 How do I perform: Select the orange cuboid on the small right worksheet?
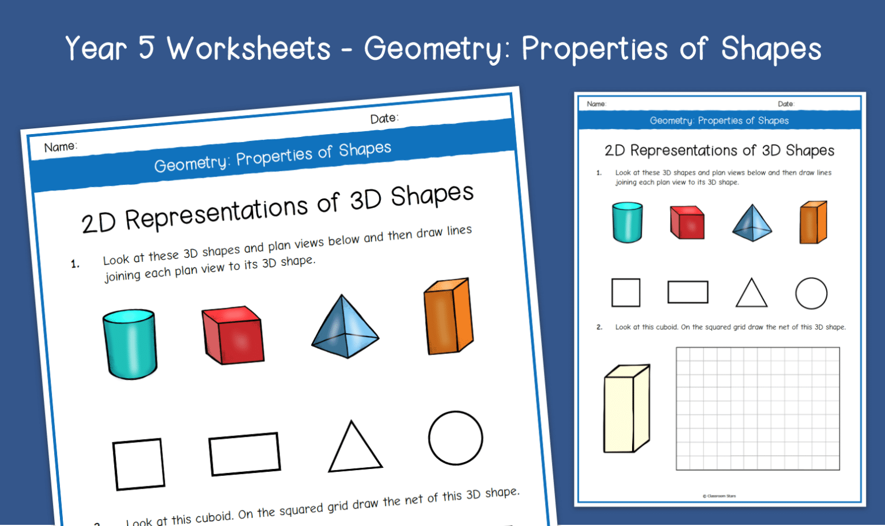(813, 223)
